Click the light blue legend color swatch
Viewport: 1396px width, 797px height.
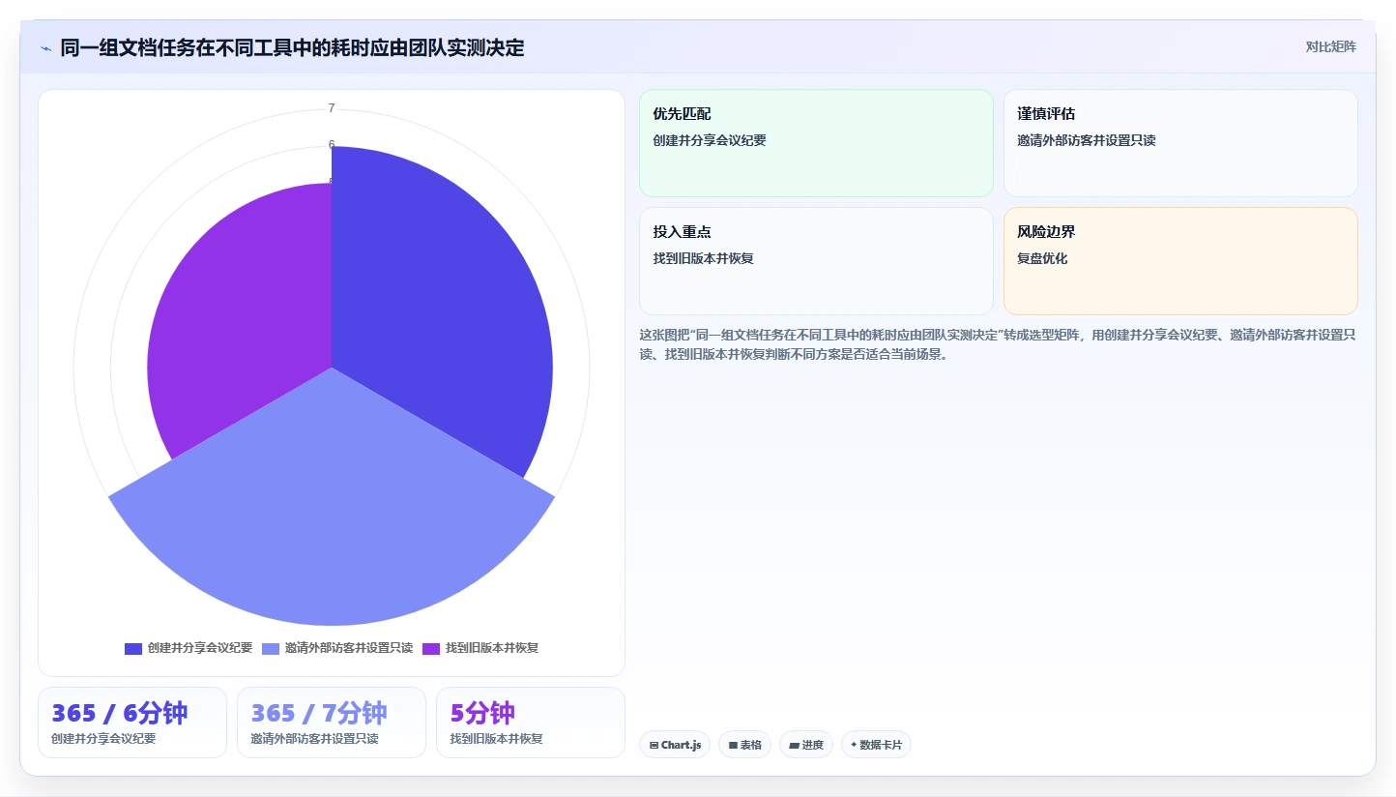coord(271,648)
